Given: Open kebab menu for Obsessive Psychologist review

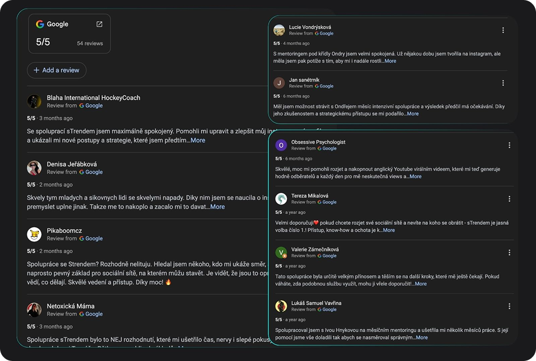Looking at the screenshot, I should click(x=509, y=145).
